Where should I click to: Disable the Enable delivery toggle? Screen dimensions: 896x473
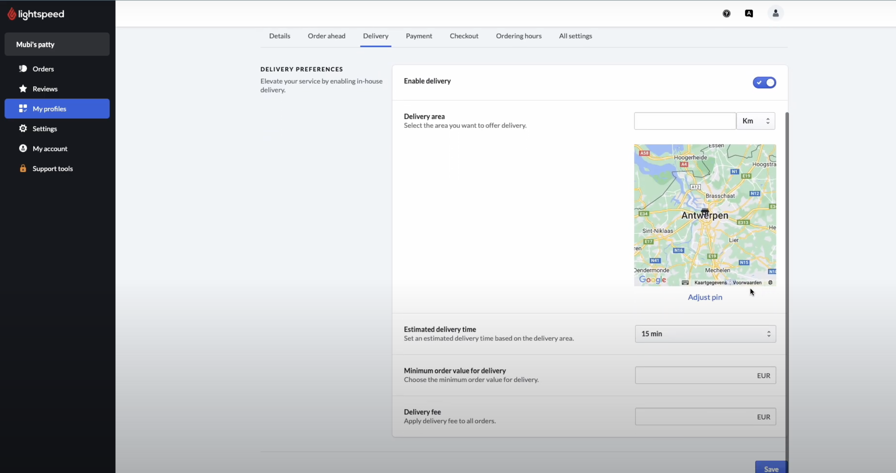764,83
